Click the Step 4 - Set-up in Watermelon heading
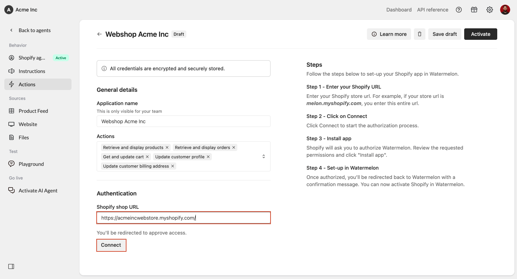This screenshot has width=517, height=279. tap(342, 168)
